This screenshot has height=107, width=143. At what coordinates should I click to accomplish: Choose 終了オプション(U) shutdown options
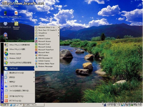pos(19,101)
